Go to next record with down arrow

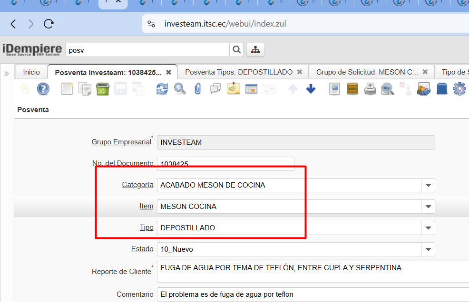[311, 89]
